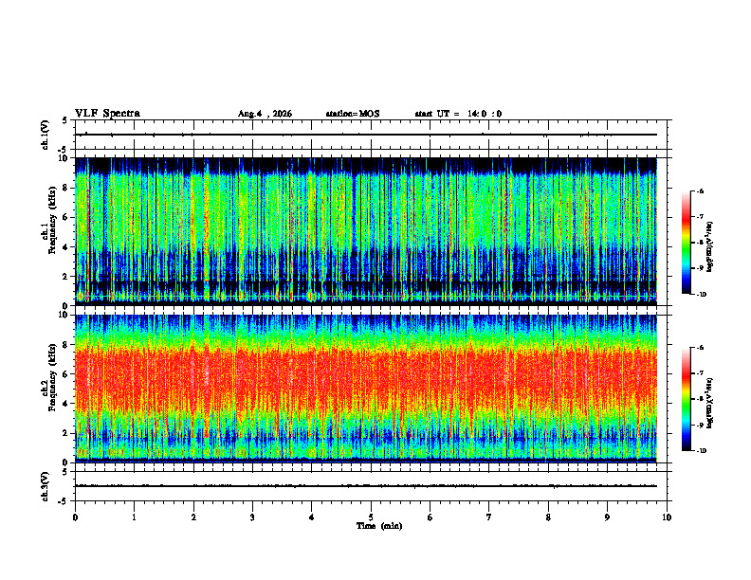Click the color scale bar beside ch.2 spectrogram
751x580 pixels.
tap(686, 399)
